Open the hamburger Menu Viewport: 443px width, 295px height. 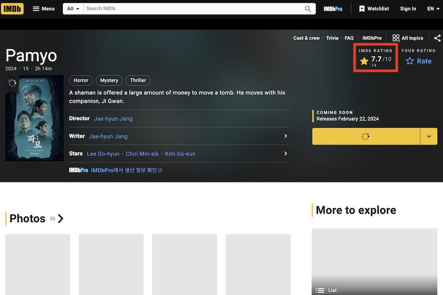pyautogui.click(x=44, y=9)
